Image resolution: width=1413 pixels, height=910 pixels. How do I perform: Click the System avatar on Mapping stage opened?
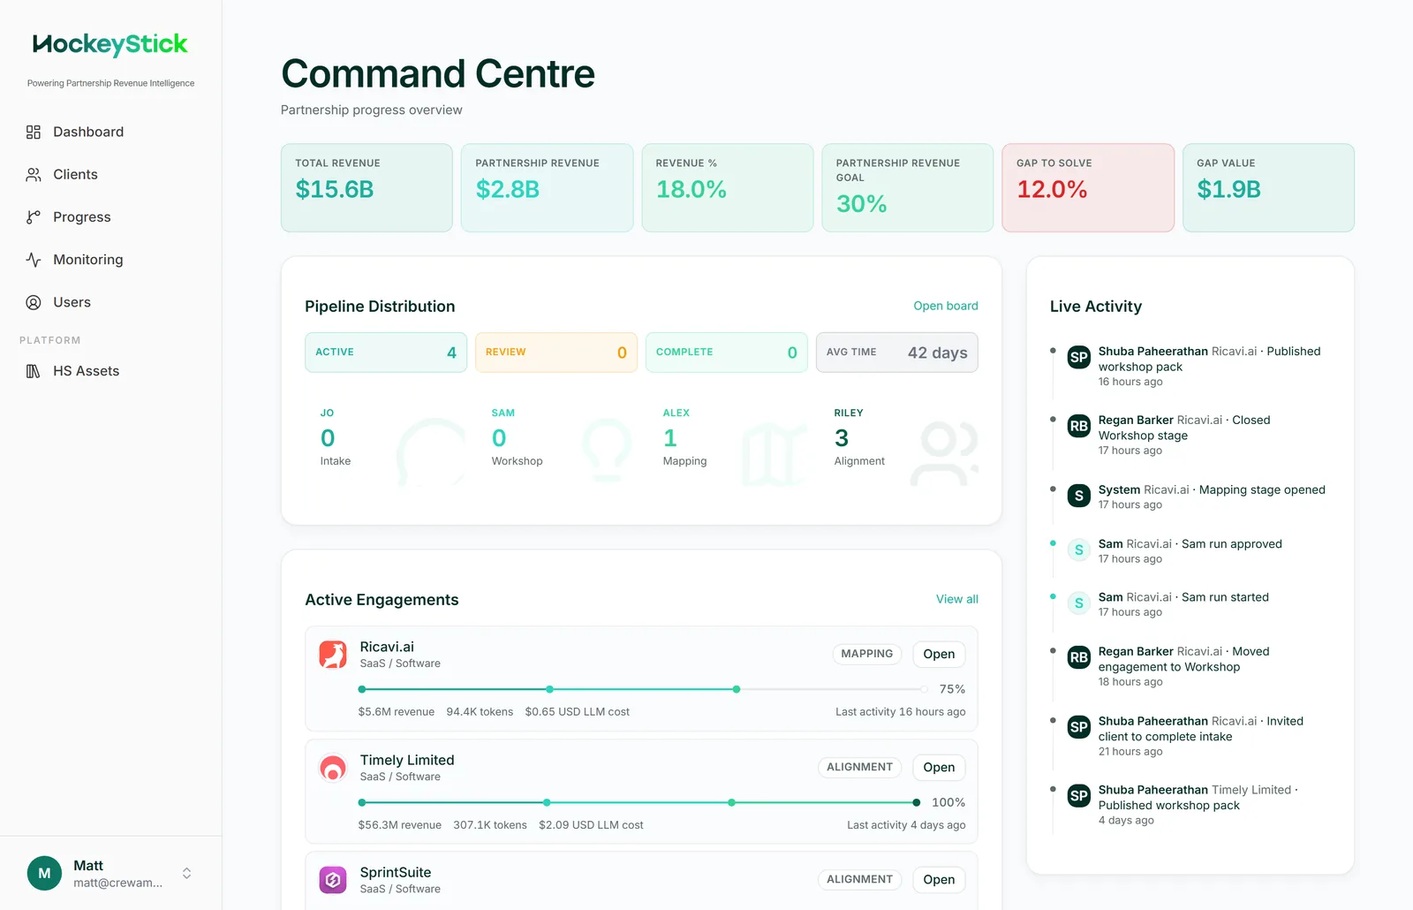[1079, 496]
